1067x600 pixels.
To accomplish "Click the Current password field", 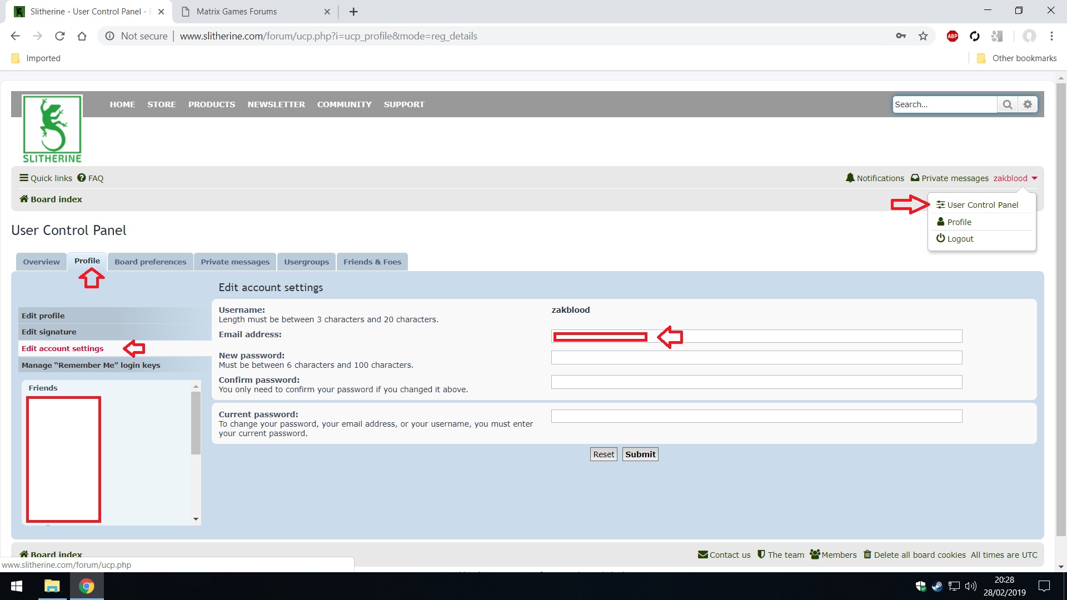I will 756,416.
